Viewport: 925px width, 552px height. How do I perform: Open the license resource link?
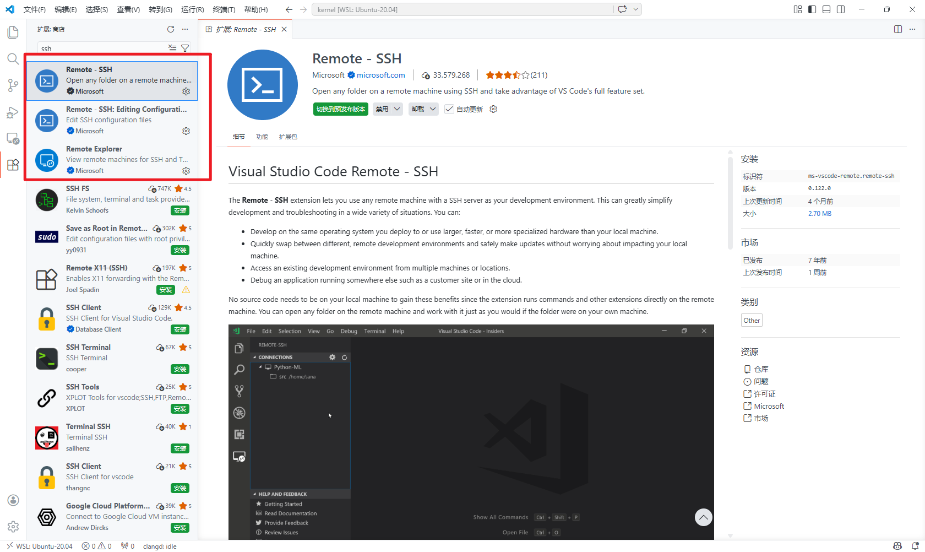tap(764, 394)
